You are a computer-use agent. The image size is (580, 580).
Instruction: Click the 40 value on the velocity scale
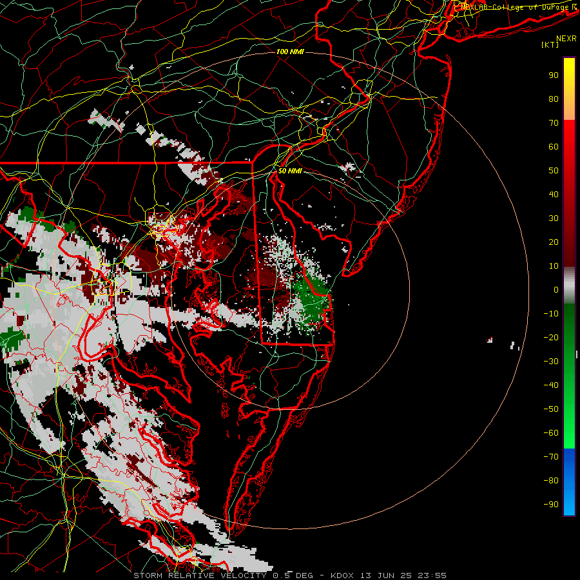(554, 194)
